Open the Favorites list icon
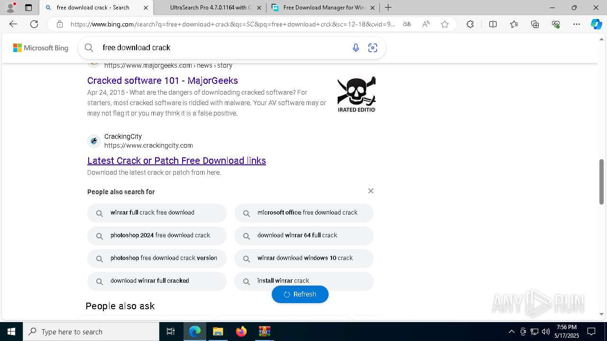Screen dimensions: 607x341 (514, 24)
